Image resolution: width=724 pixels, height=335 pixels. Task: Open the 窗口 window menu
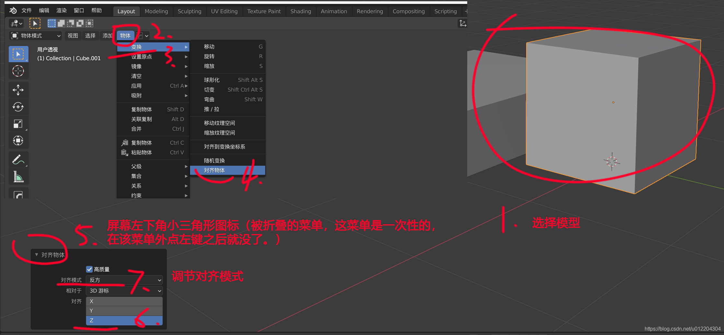tap(79, 11)
